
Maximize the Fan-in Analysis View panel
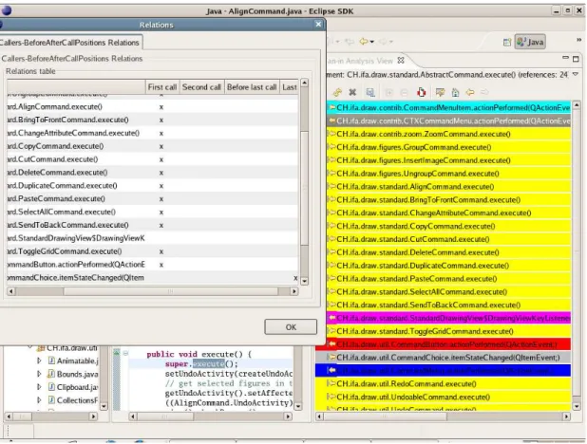[x=577, y=59]
